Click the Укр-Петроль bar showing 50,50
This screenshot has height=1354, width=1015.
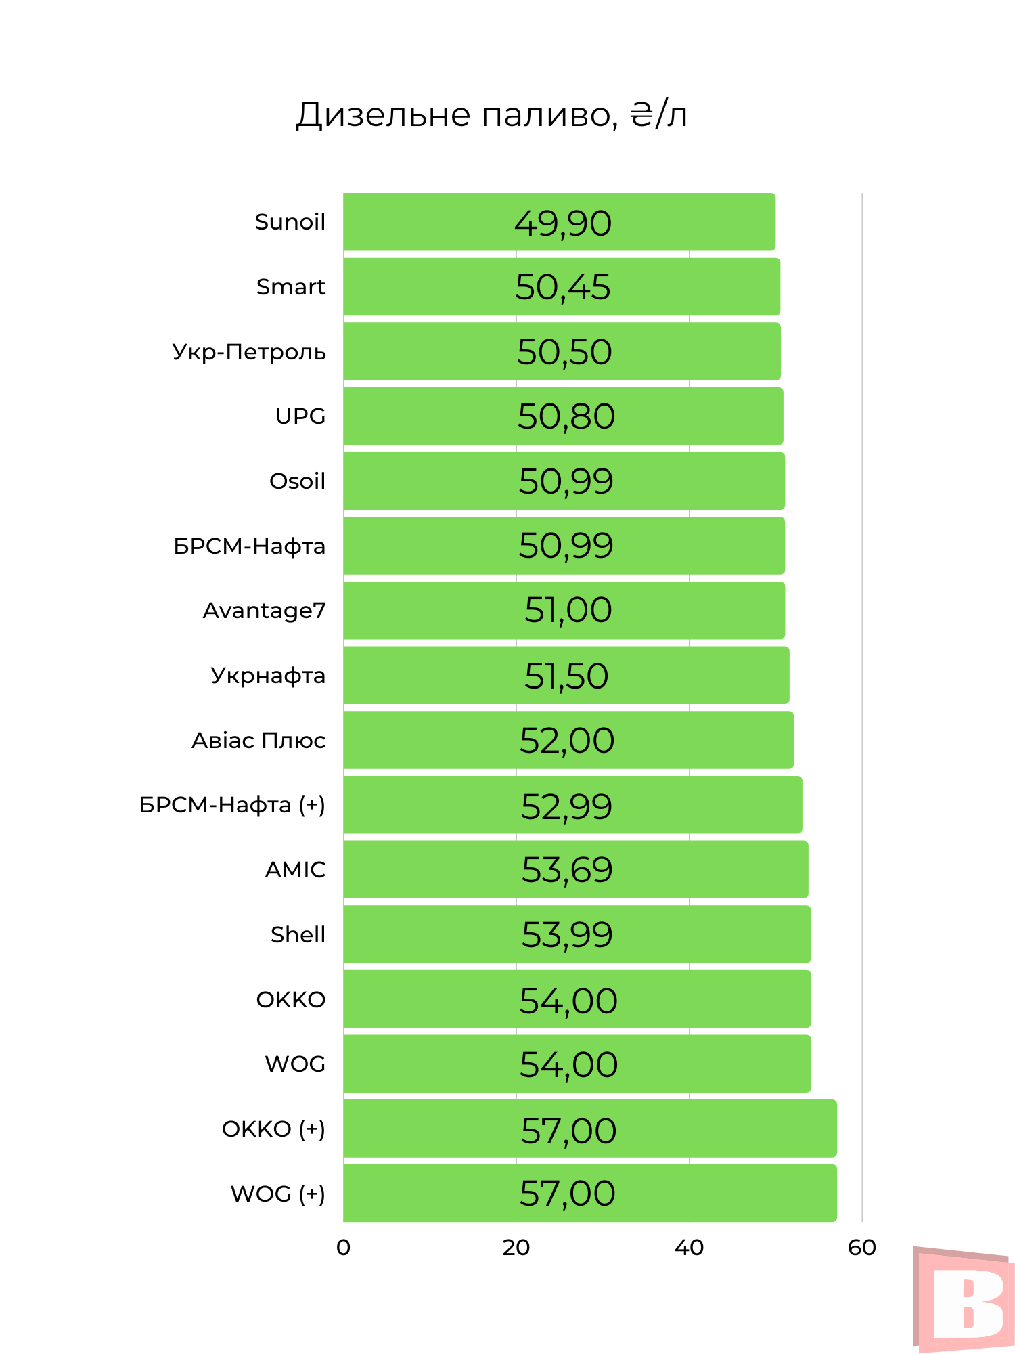(562, 351)
